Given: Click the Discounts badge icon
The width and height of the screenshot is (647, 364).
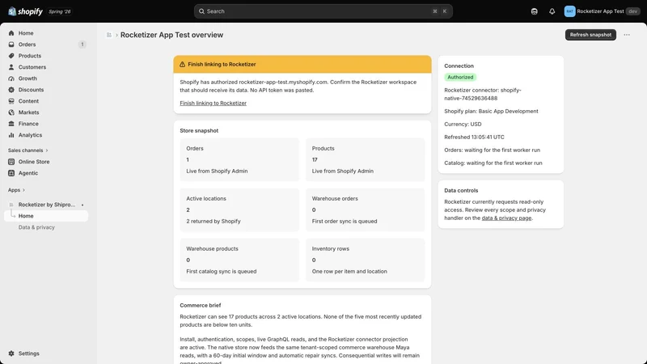Looking at the screenshot, I should 11,90.
